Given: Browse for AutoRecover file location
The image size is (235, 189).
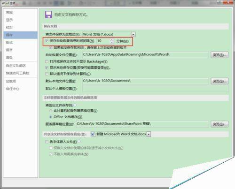Looking at the screenshot, I should pos(219,55).
